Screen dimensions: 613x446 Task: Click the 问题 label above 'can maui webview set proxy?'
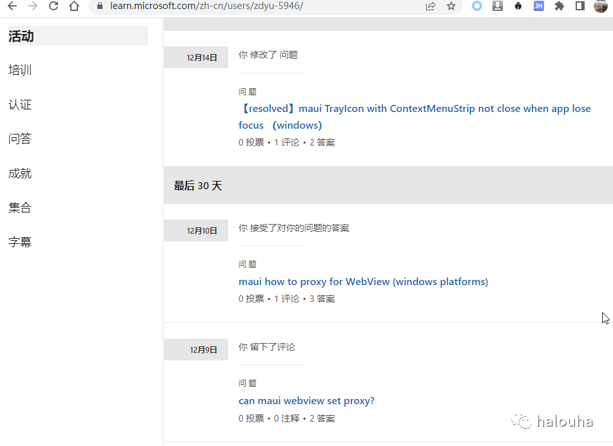pyautogui.click(x=248, y=384)
